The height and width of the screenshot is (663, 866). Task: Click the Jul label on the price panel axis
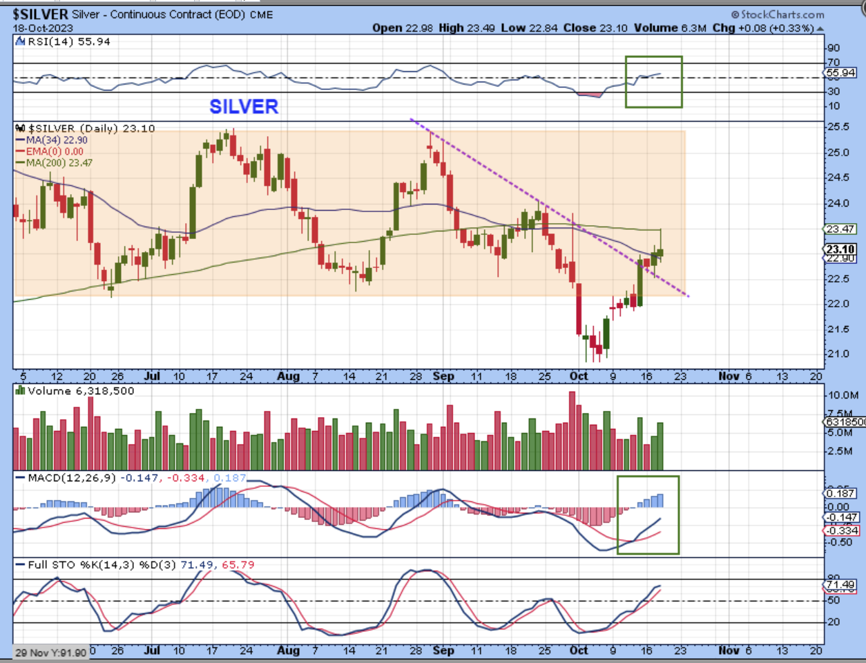click(x=152, y=376)
